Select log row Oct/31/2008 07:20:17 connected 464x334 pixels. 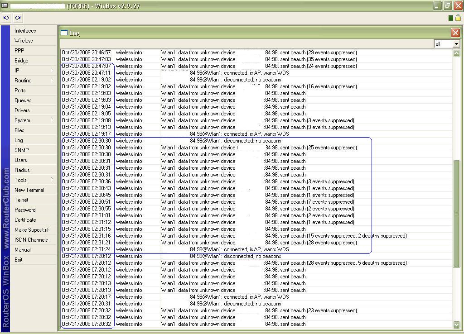256,297
